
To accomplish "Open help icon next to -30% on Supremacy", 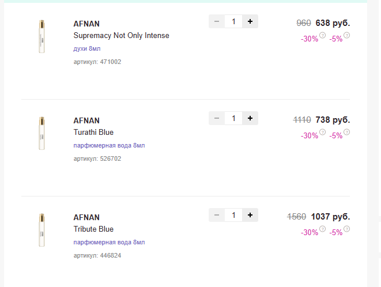I will (322, 35).
